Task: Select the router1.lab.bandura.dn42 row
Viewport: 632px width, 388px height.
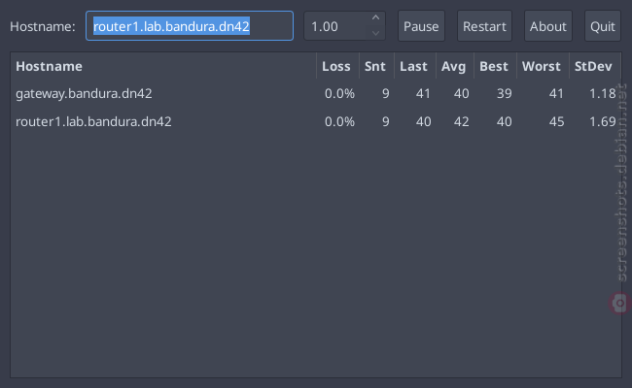Action: [316, 121]
